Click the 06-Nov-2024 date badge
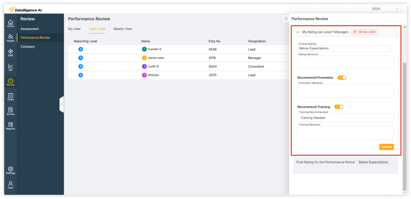 (x=364, y=32)
